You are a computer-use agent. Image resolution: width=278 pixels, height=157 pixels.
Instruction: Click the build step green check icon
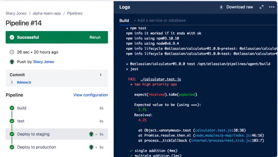(x=12, y=108)
